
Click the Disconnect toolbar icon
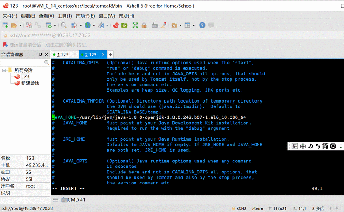click(x=29, y=25)
